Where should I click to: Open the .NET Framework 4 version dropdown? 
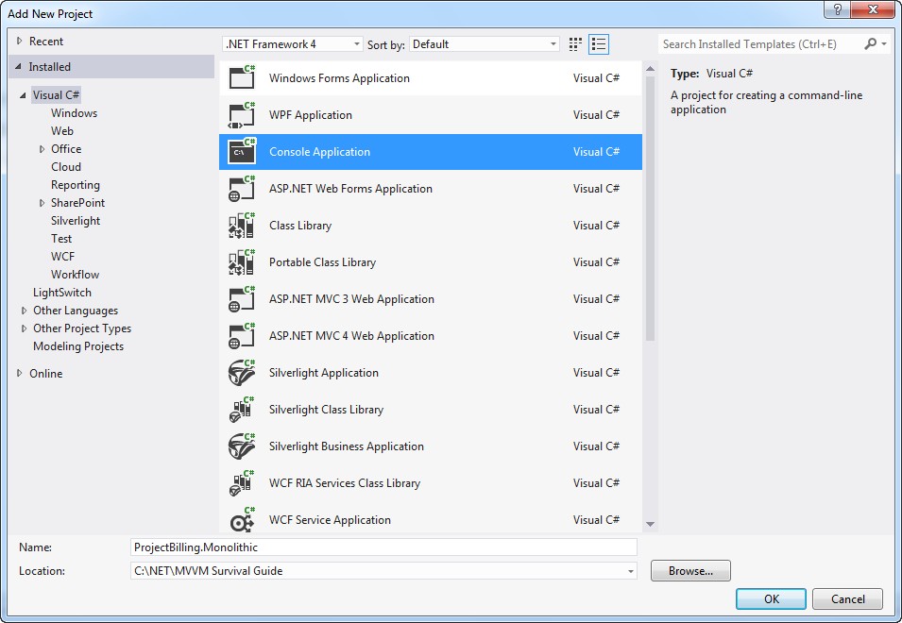[293, 44]
